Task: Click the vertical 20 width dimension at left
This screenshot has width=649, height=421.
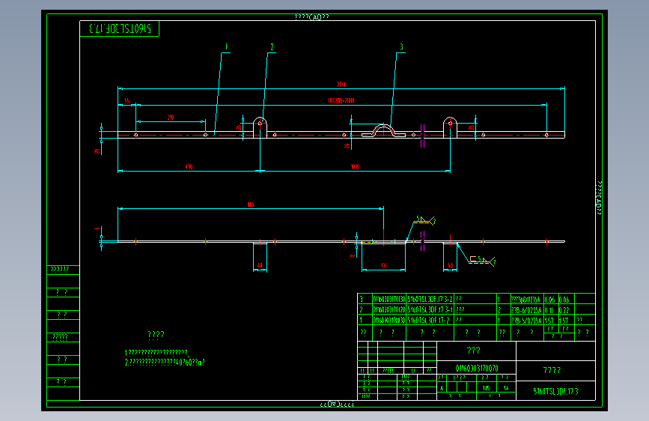Action: [x=97, y=151]
